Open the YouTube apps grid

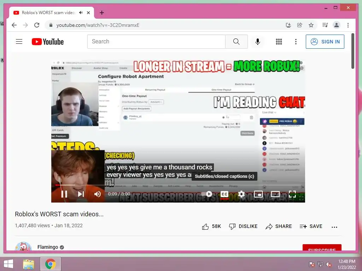tap(279, 42)
